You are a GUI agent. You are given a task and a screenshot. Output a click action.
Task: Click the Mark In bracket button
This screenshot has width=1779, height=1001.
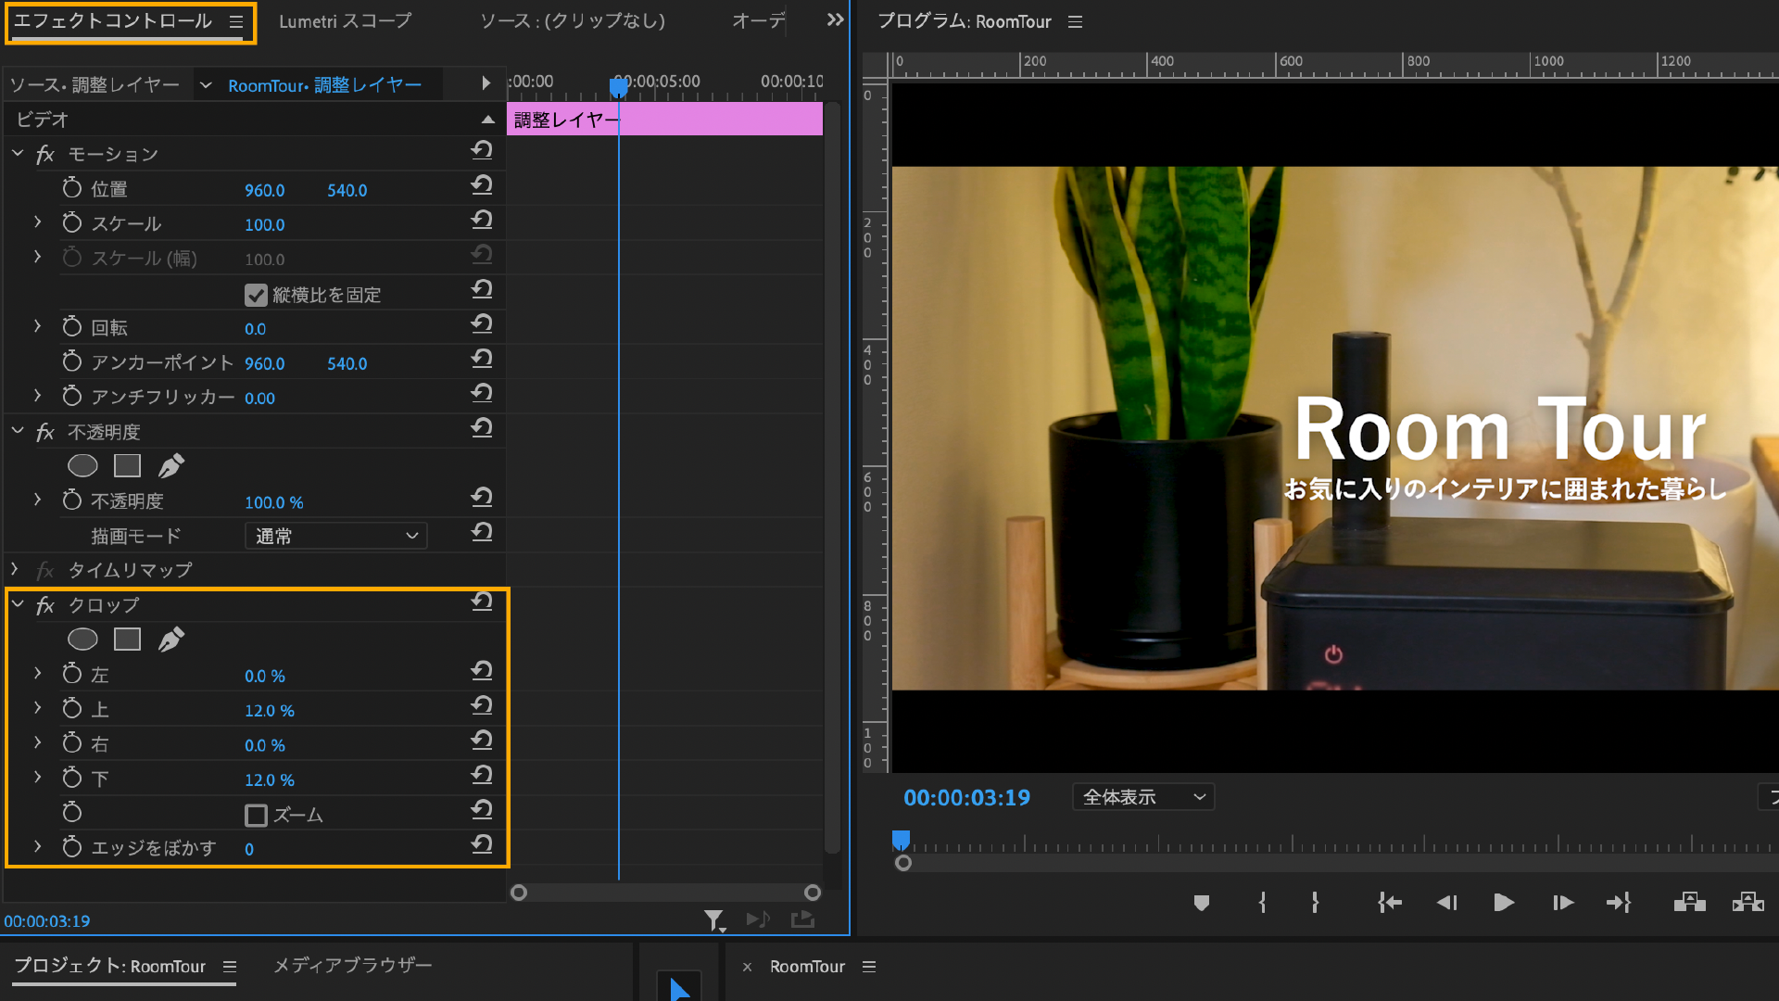[1262, 903]
